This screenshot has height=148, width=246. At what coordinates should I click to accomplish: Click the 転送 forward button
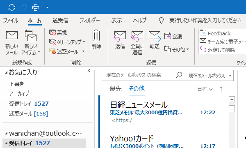pyautogui.click(x=155, y=40)
